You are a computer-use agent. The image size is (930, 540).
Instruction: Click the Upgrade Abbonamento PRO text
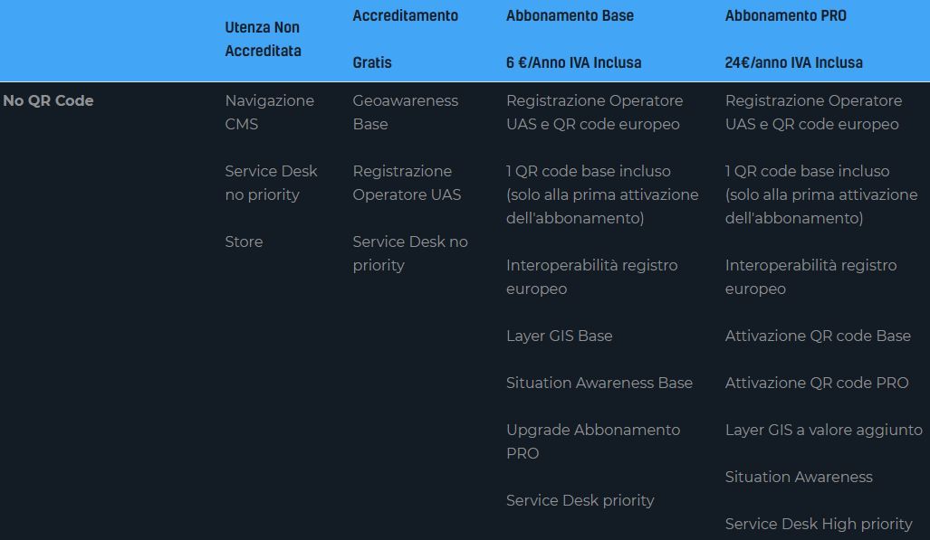click(x=592, y=441)
